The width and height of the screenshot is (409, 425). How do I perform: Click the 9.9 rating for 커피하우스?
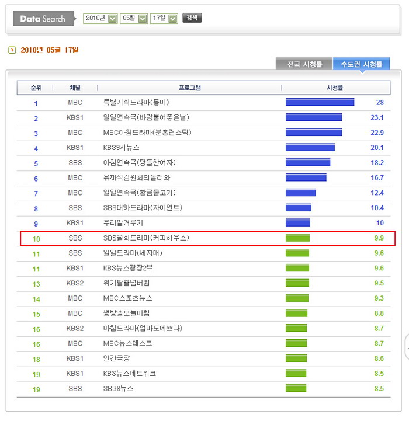pyautogui.click(x=379, y=238)
